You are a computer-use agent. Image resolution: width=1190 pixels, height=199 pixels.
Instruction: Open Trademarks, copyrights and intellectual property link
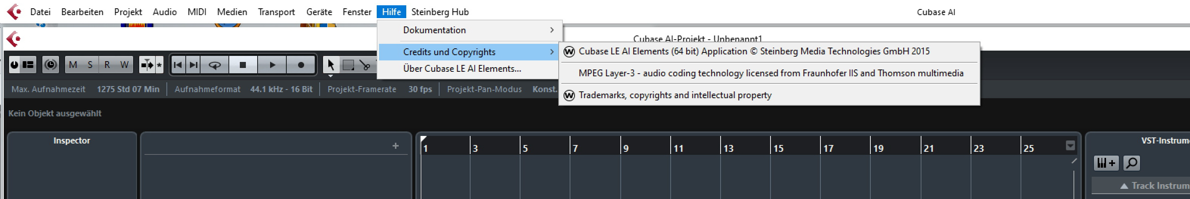pos(769,96)
